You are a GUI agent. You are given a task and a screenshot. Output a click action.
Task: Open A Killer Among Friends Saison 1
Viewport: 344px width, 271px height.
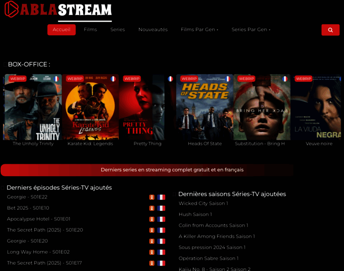coord(217,236)
